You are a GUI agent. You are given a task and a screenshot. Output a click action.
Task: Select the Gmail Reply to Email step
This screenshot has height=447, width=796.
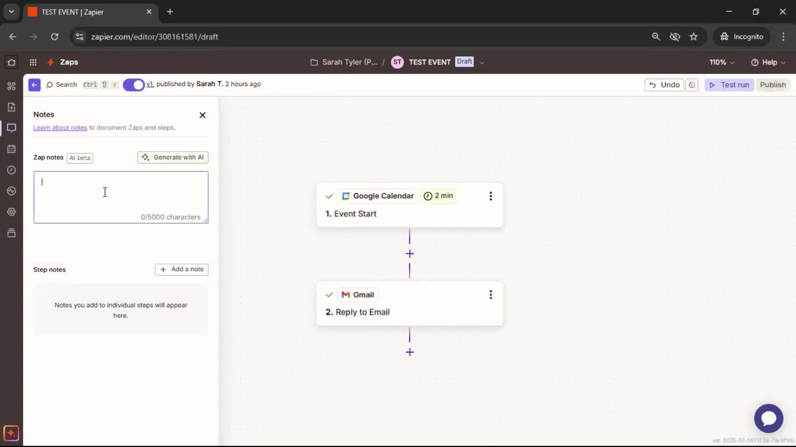410,303
